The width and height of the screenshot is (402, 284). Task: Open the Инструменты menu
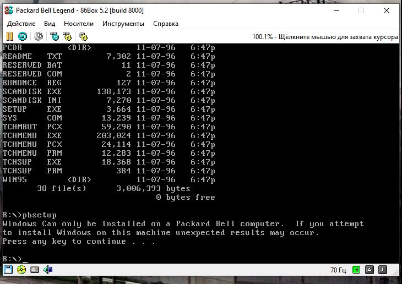click(x=123, y=24)
